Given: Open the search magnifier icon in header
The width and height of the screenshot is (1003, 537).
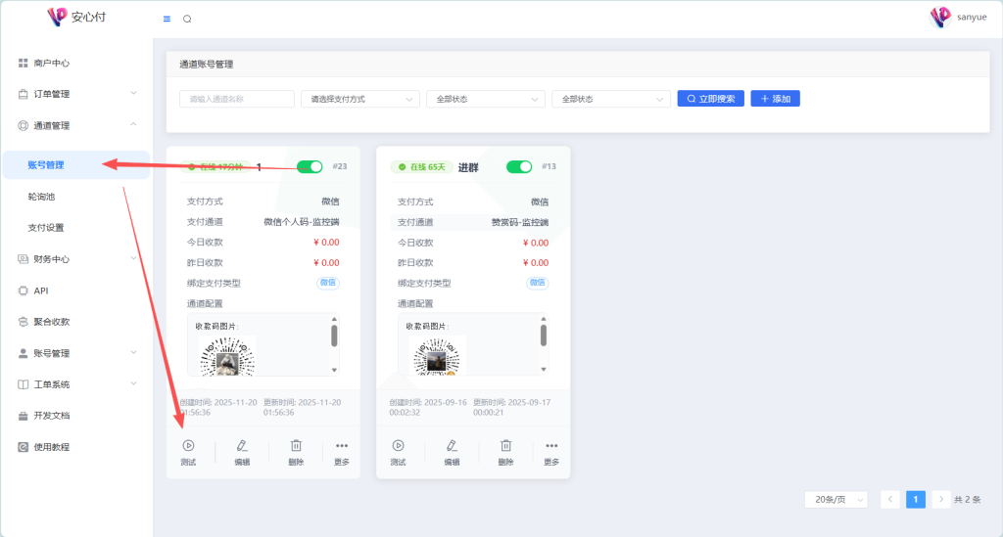Looking at the screenshot, I should tap(187, 20).
